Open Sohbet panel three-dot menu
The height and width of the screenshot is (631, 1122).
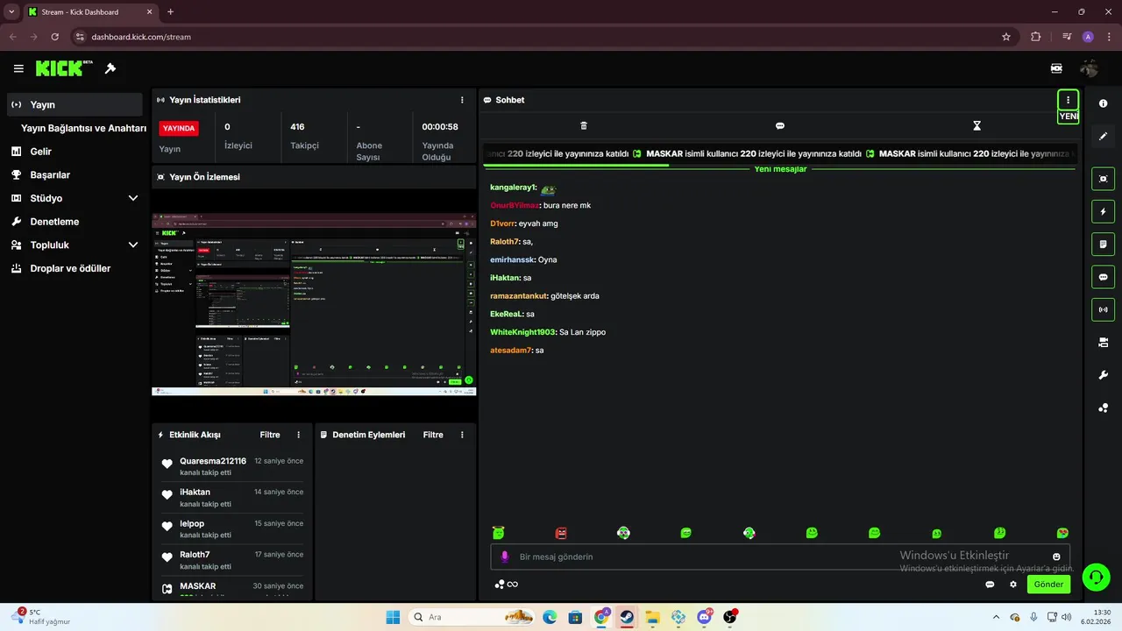(1068, 100)
